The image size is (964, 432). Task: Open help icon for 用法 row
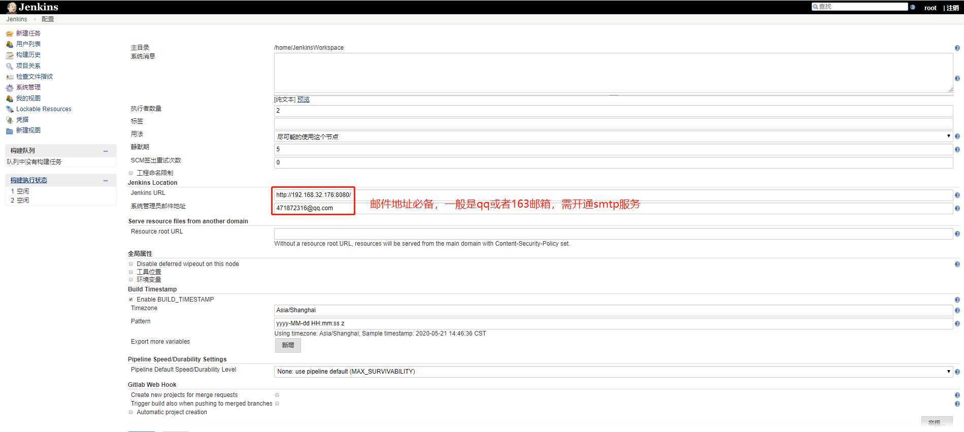[957, 137]
